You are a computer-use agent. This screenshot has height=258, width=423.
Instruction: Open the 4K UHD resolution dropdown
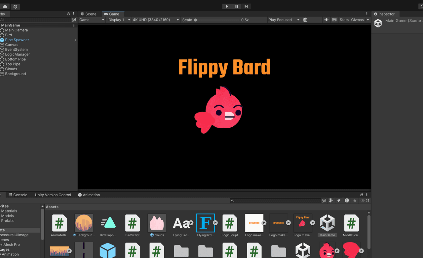tap(156, 20)
